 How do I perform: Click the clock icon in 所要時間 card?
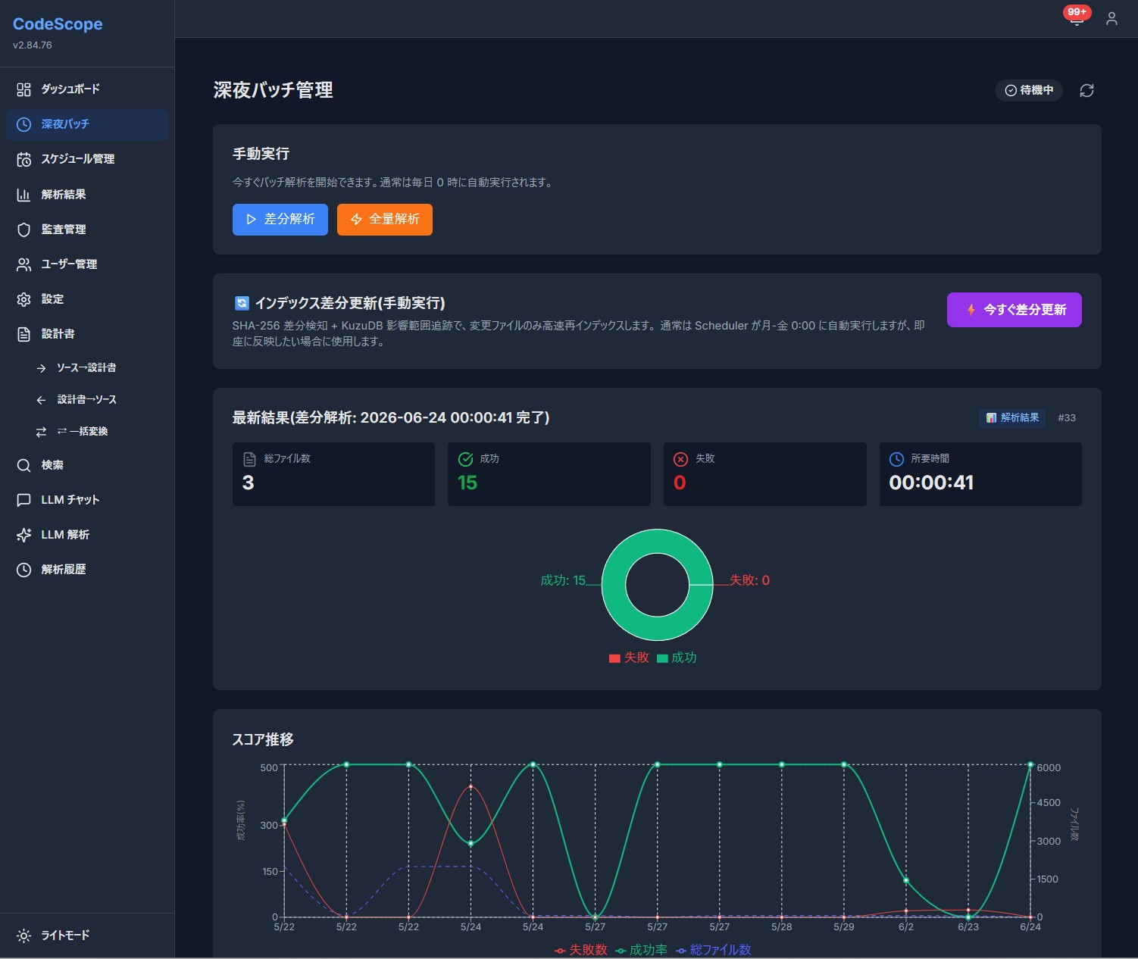[896, 459]
